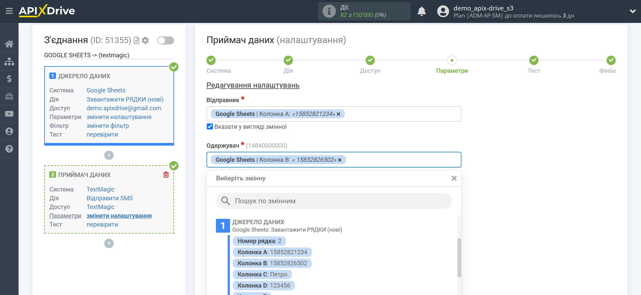Open Завантажити РЯДКИ (нові) link
641x295 pixels.
tap(125, 99)
